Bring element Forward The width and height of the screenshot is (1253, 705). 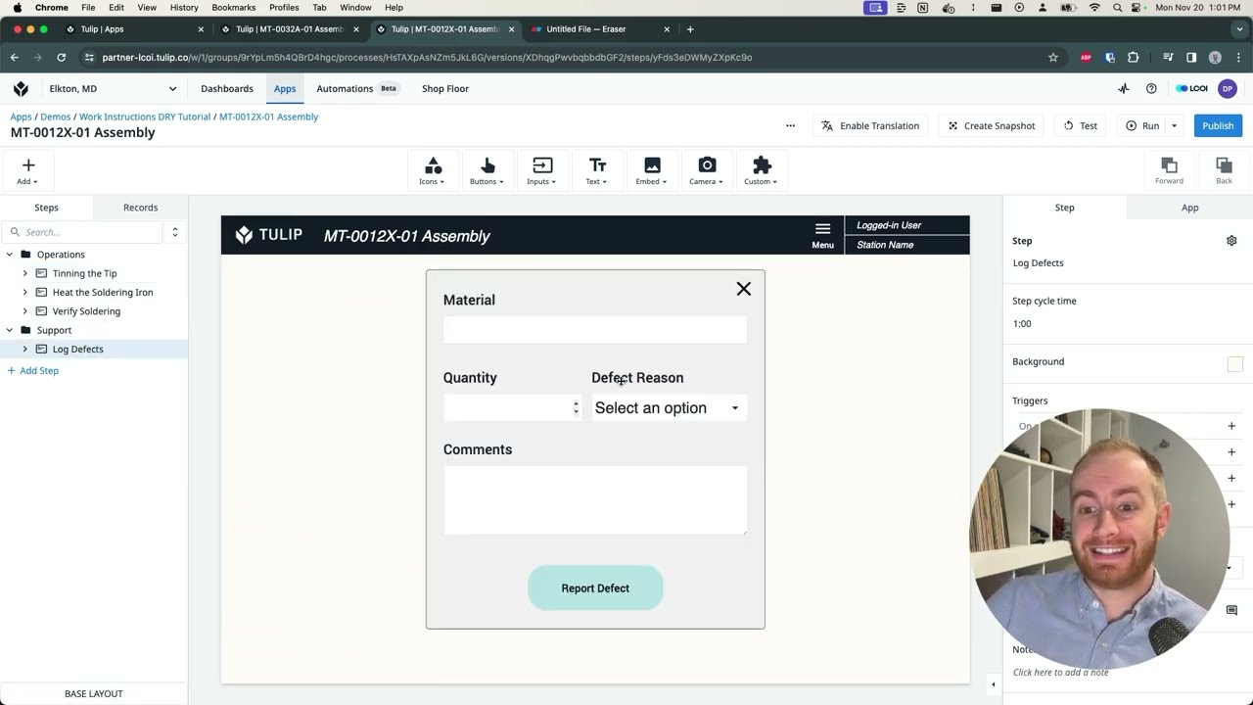click(x=1169, y=169)
